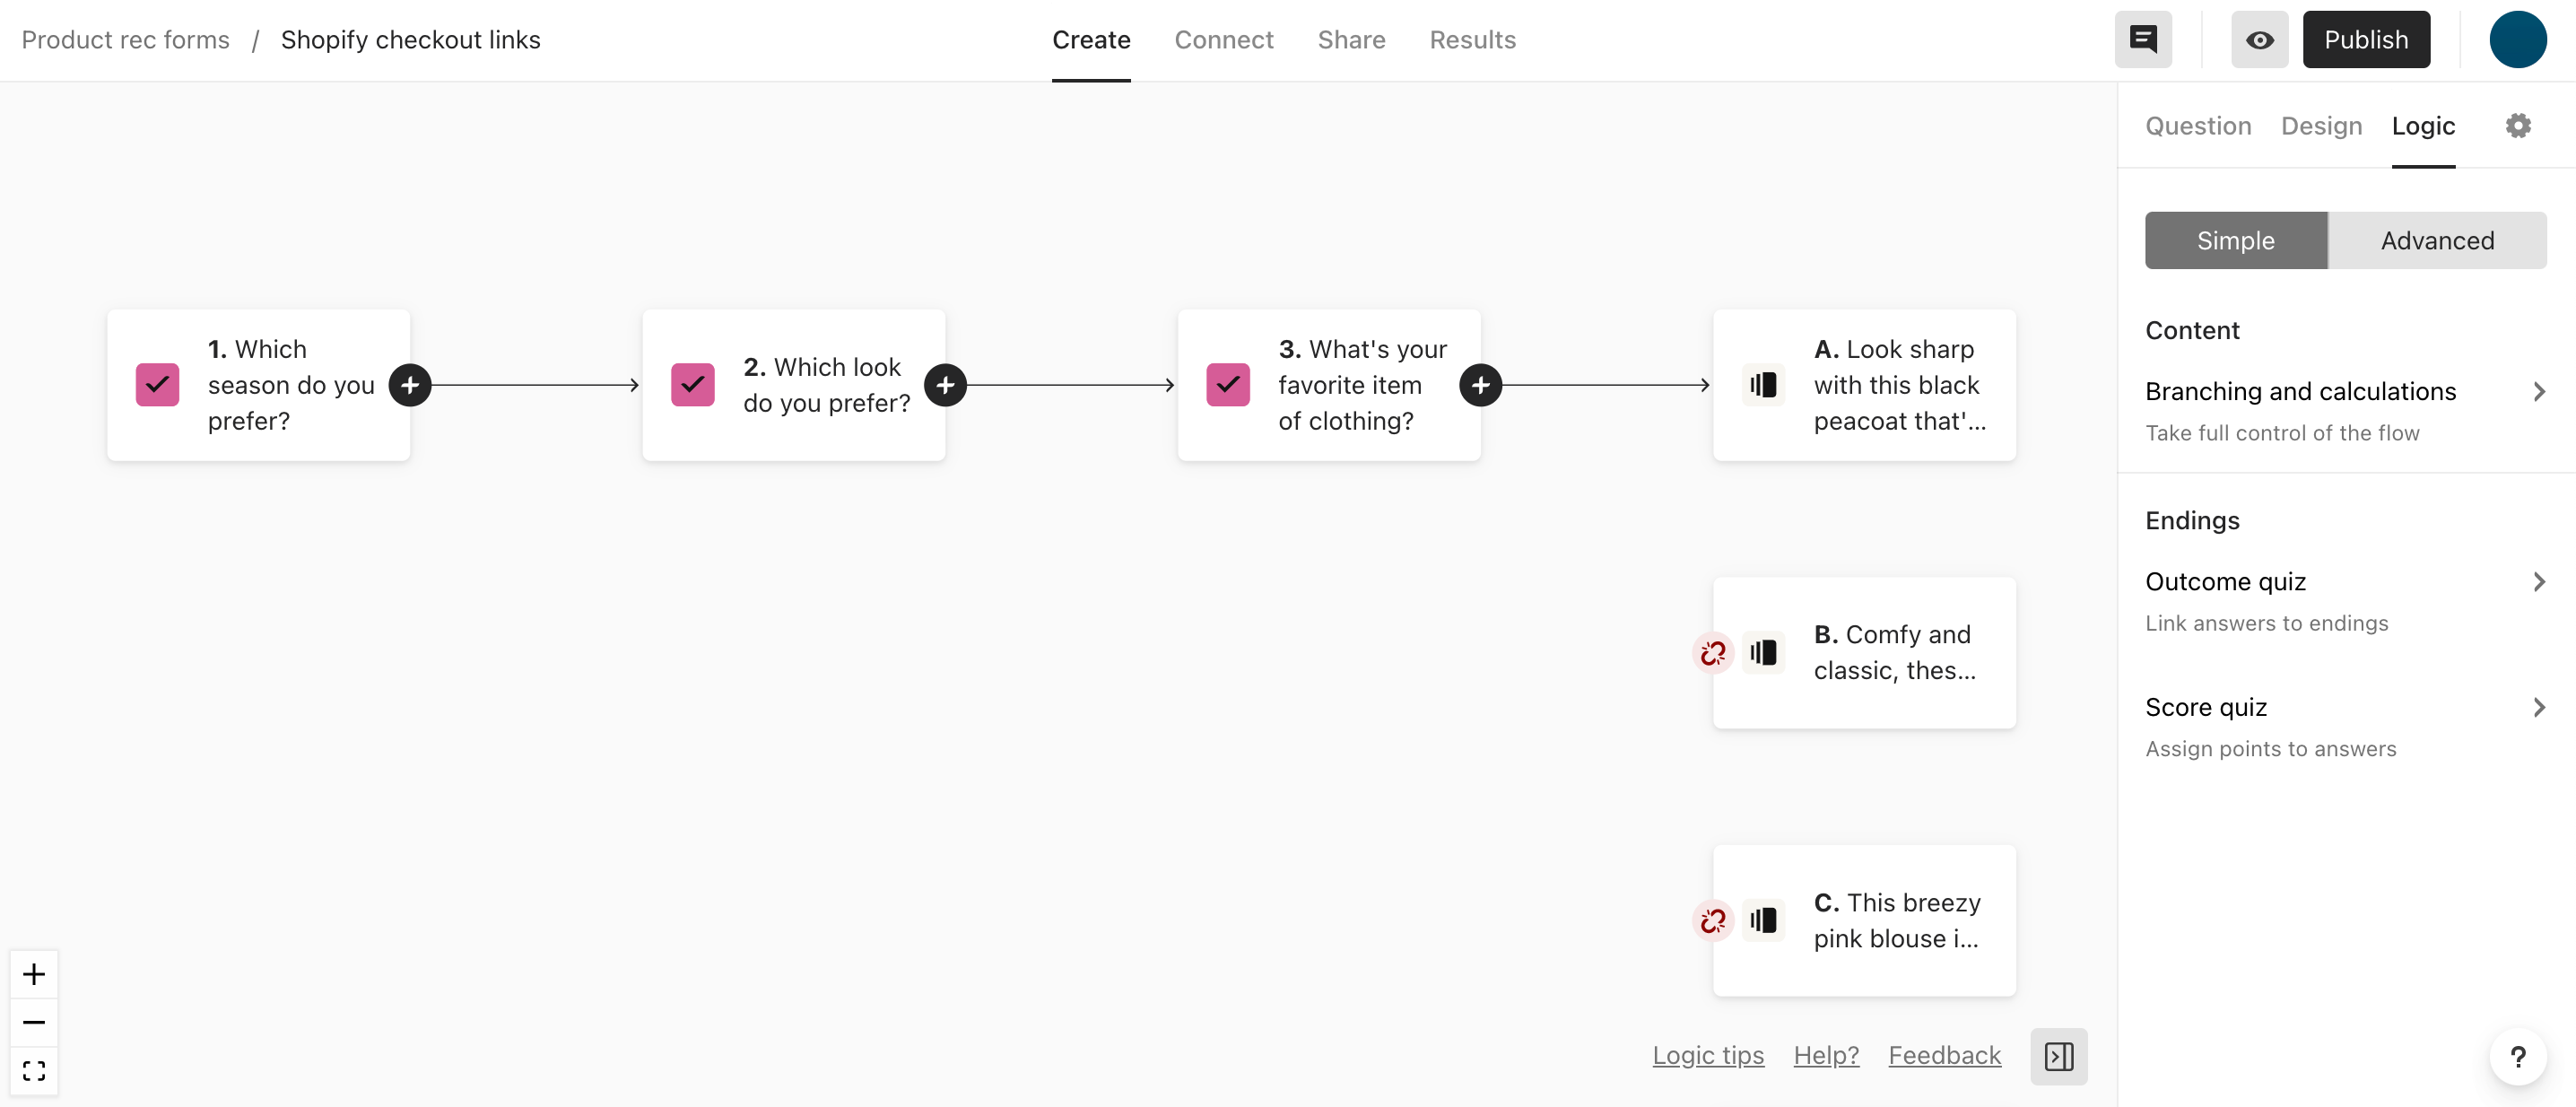Expand Score quiz option
2576x1107 pixels.
tap(2345, 727)
